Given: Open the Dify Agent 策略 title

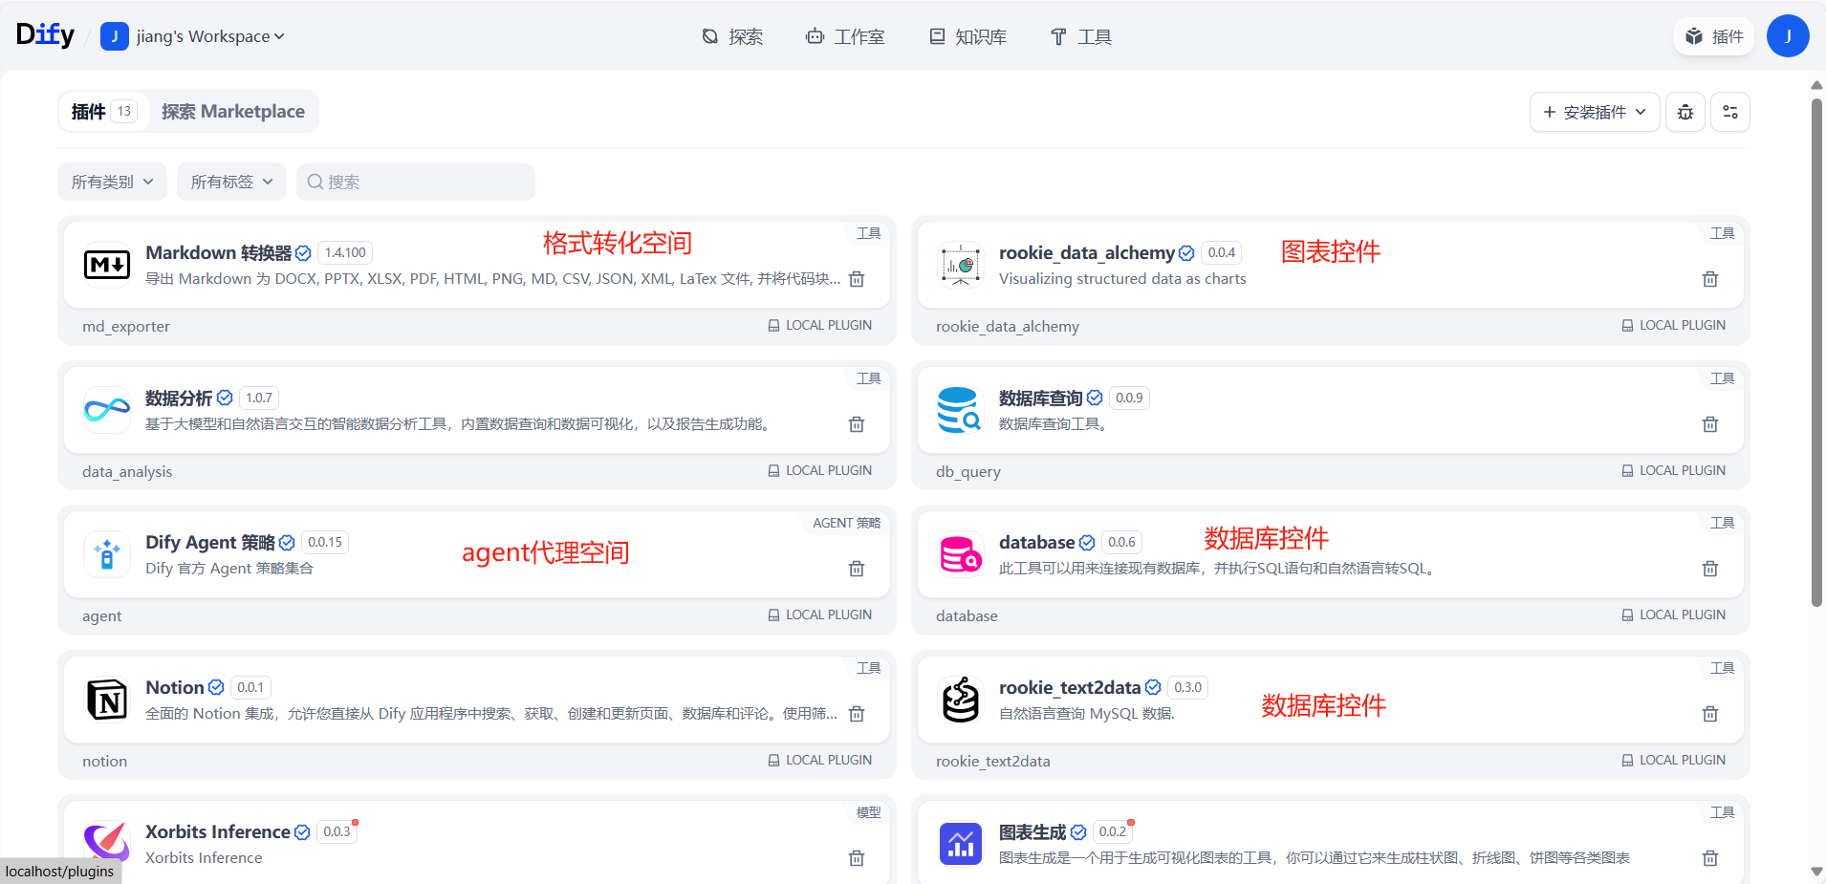Looking at the screenshot, I should pyautogui.click(x=210, y=542).
